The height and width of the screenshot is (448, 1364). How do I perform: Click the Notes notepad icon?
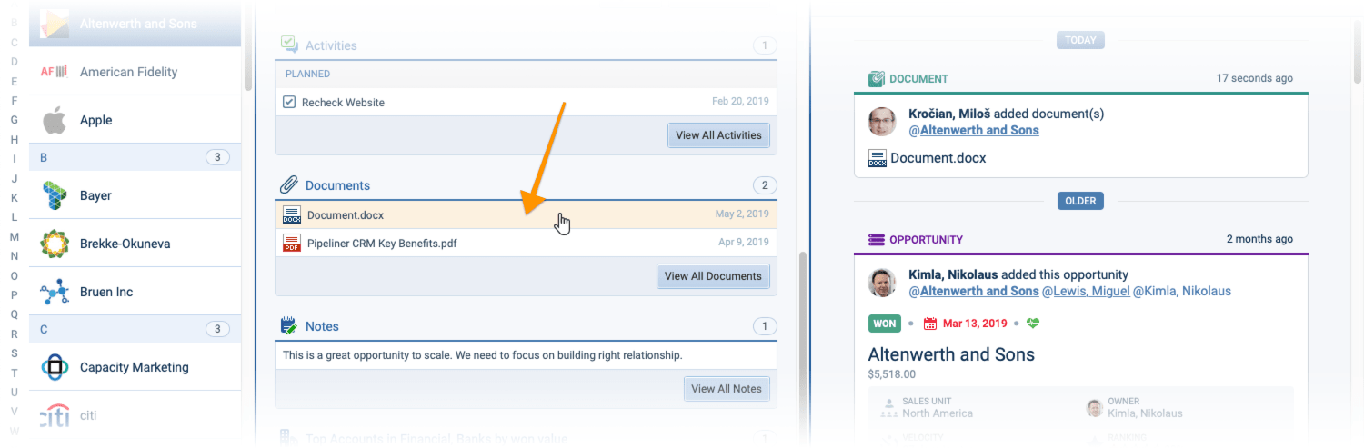[289, 326]
